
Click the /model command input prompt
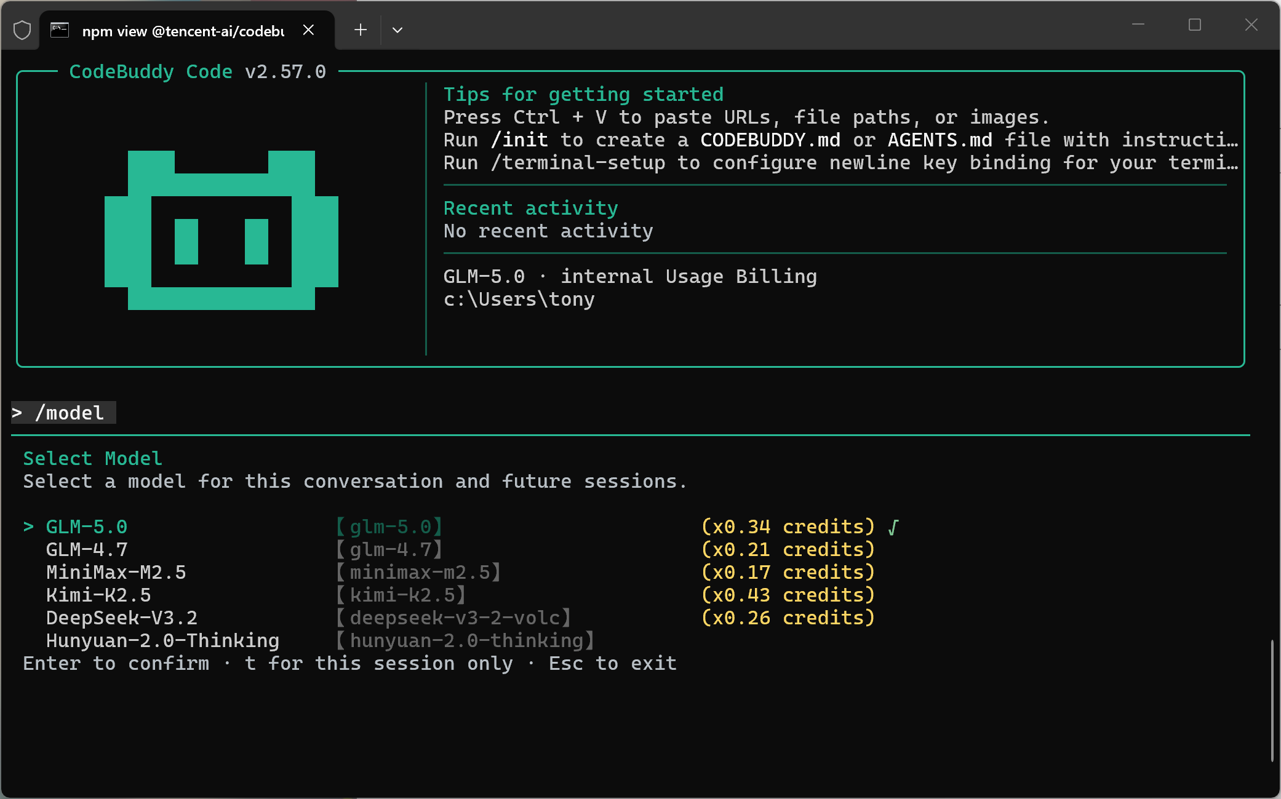(69, 413)
